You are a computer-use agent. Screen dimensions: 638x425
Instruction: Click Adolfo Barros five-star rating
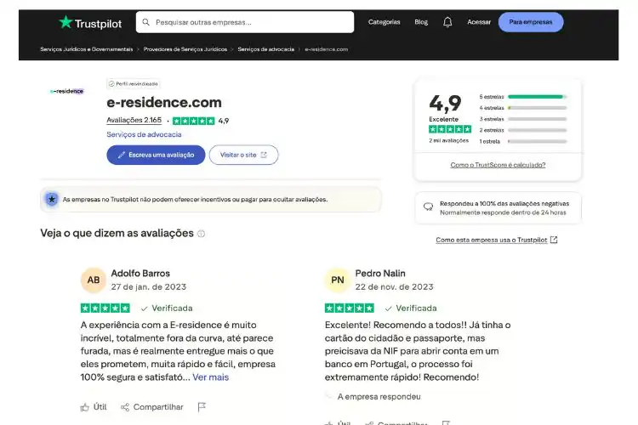click(105, 308)
